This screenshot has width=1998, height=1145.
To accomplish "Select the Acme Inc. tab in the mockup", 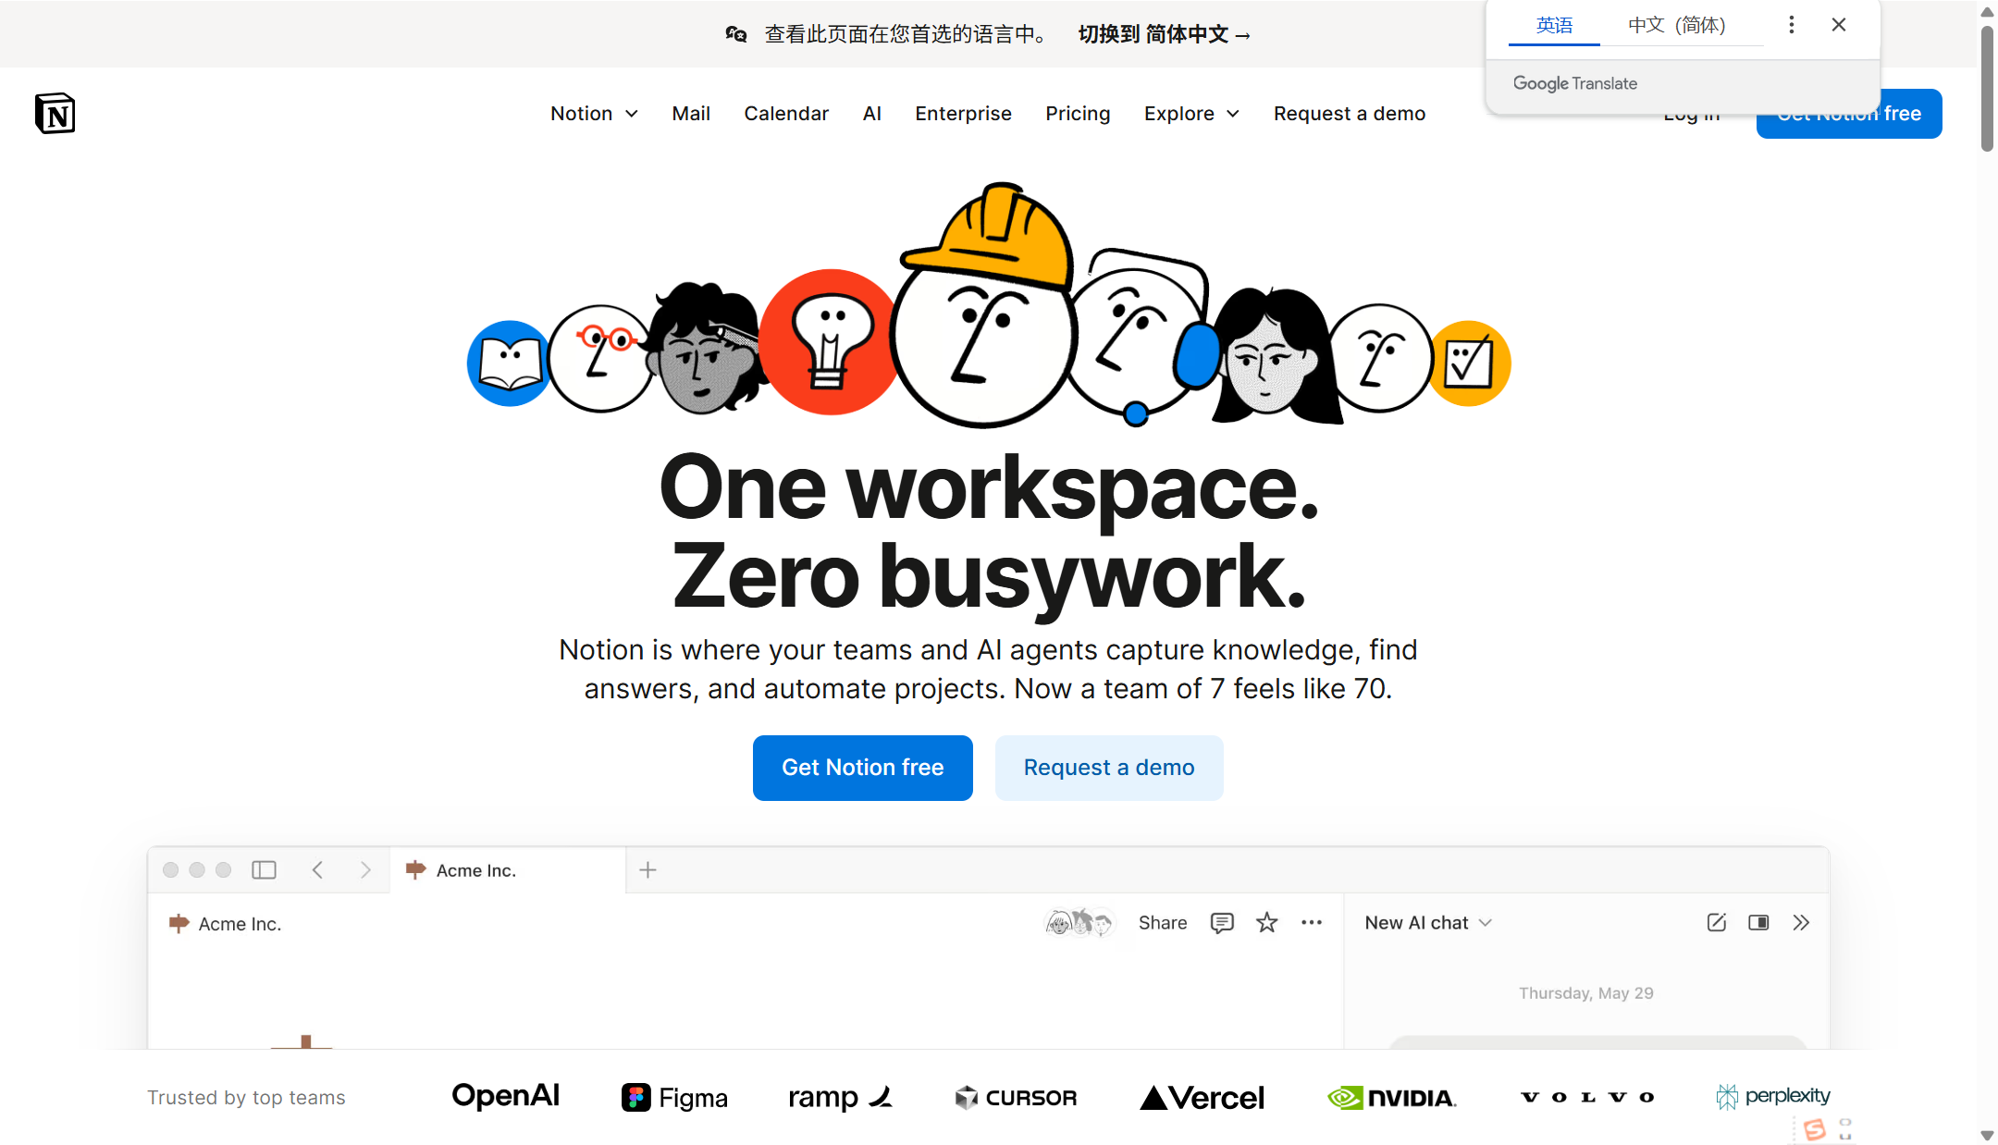I will coord(476,869).
